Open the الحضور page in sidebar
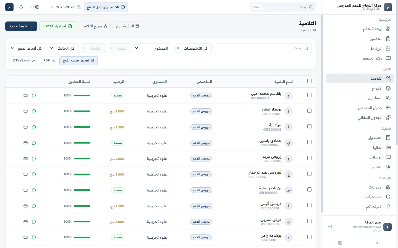Viewport: 398px width, 248px height. pos(360,39)
